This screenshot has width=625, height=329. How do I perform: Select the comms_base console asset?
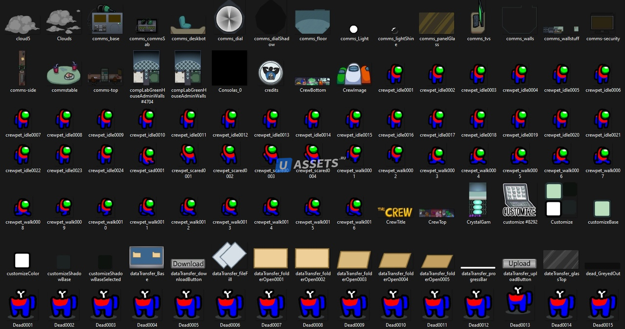pos(105,20)
